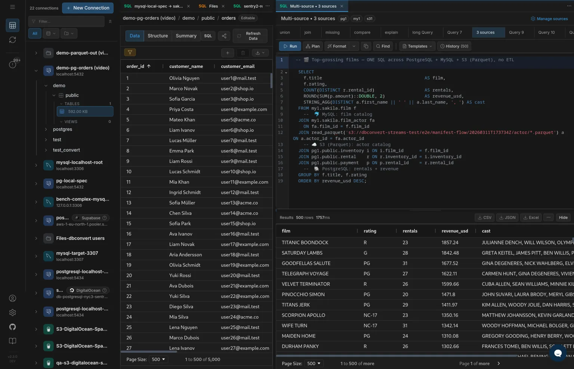Viewport: 574px width, 369px height.
Task: Click New Connection button
Action: (88, 8)
